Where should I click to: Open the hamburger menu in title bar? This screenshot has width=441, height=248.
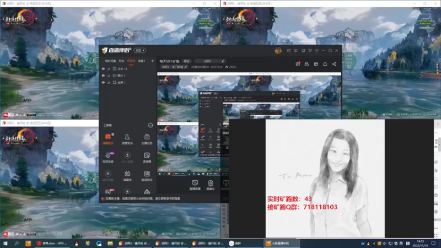click(316, 51)
